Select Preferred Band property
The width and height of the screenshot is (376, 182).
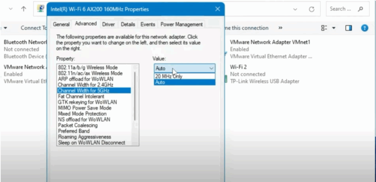click(x=94, y=131)
